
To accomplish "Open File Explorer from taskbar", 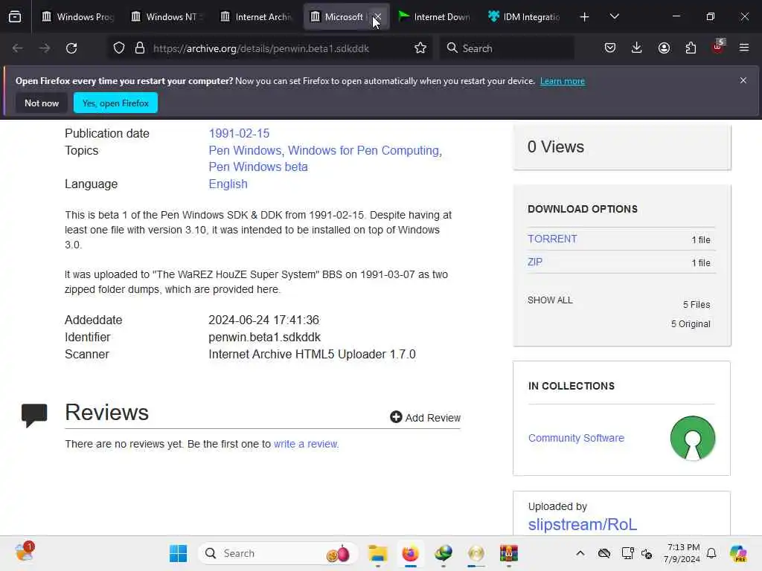I will 377,553.
